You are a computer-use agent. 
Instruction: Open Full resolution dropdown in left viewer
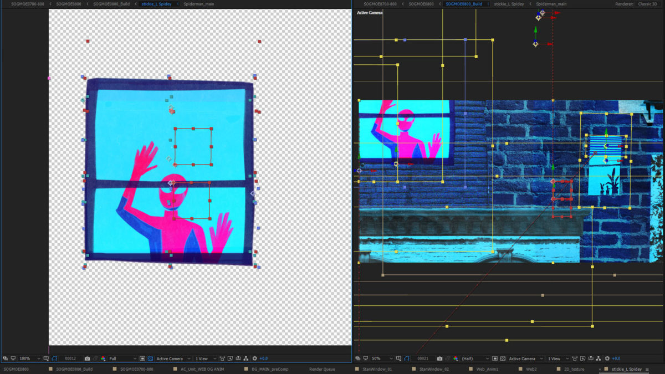click(x=122, y=358)
